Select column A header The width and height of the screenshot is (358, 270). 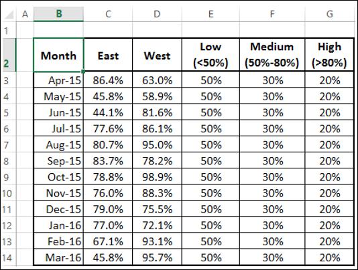point(25,14)
